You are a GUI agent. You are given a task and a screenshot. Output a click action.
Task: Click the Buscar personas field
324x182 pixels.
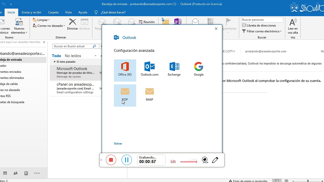[x=262, y=20]
